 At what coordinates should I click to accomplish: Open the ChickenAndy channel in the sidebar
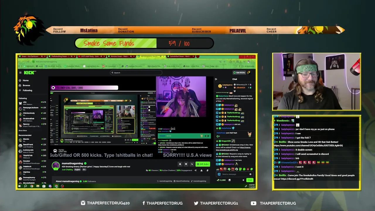(x=32, y=114)
